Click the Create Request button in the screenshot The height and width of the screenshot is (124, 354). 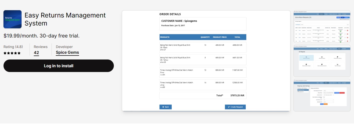pyautogui.click(x=235, y=107)
